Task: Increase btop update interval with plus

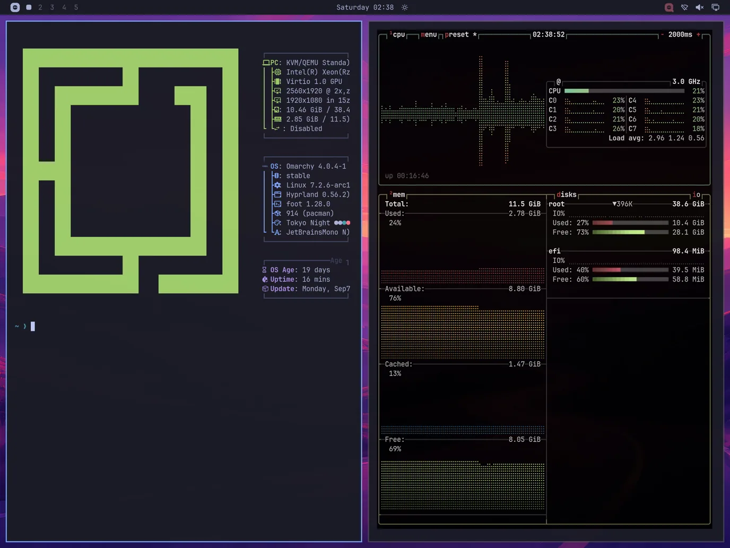Action: [698, 35]
